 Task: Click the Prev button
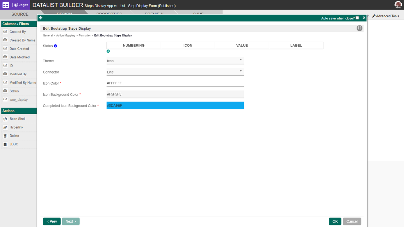coord(52,221)
